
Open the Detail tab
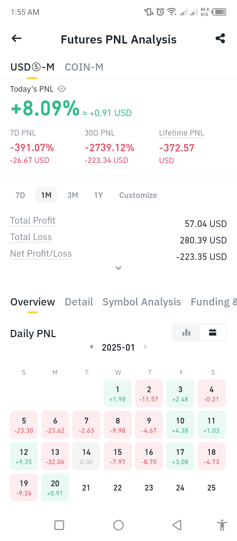(79, 302)
